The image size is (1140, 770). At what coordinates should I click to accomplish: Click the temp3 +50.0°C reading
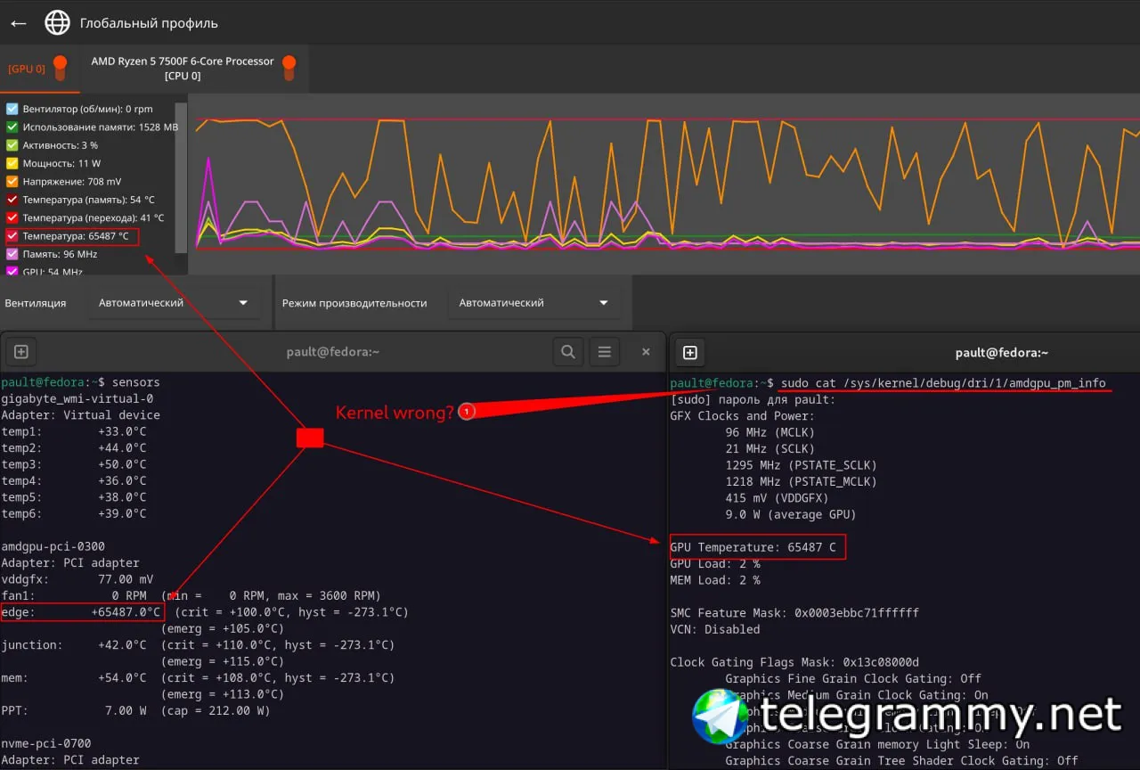coord(74,464)
